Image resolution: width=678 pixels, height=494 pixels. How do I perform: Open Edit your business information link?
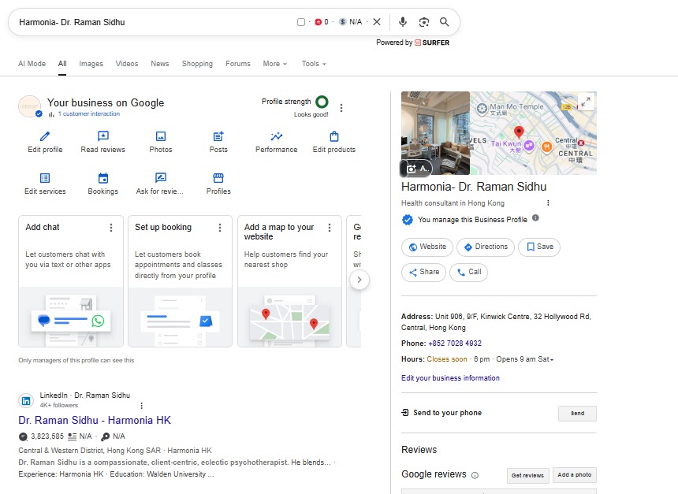tap(450, 378)
